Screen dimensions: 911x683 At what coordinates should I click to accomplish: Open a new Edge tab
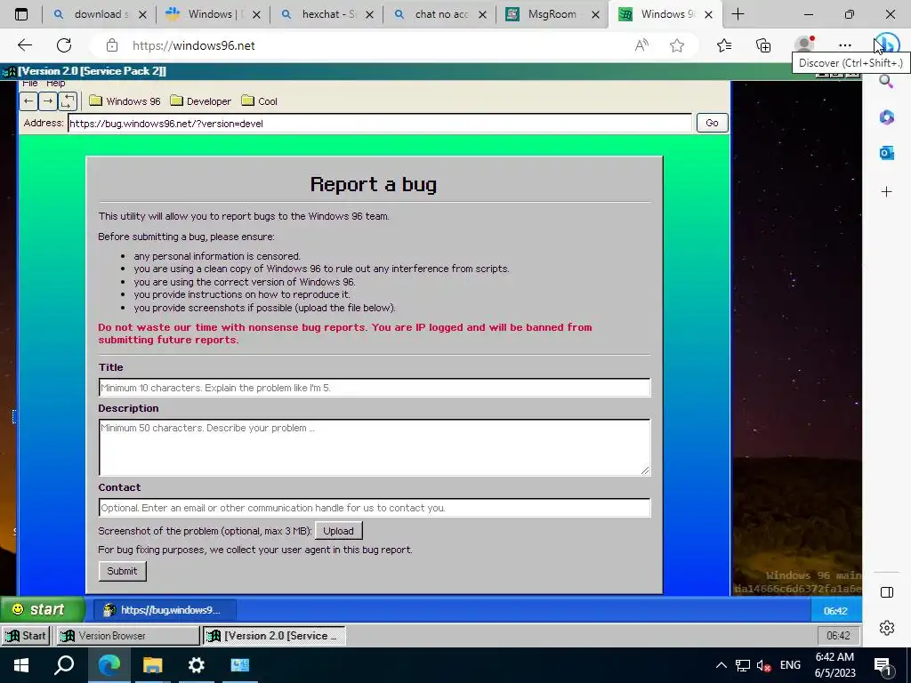tap(738, 14)
